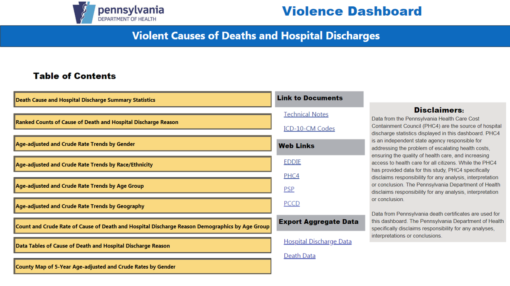Visit the PHC4 website
The image size is (510, 286).
[291, 175]
